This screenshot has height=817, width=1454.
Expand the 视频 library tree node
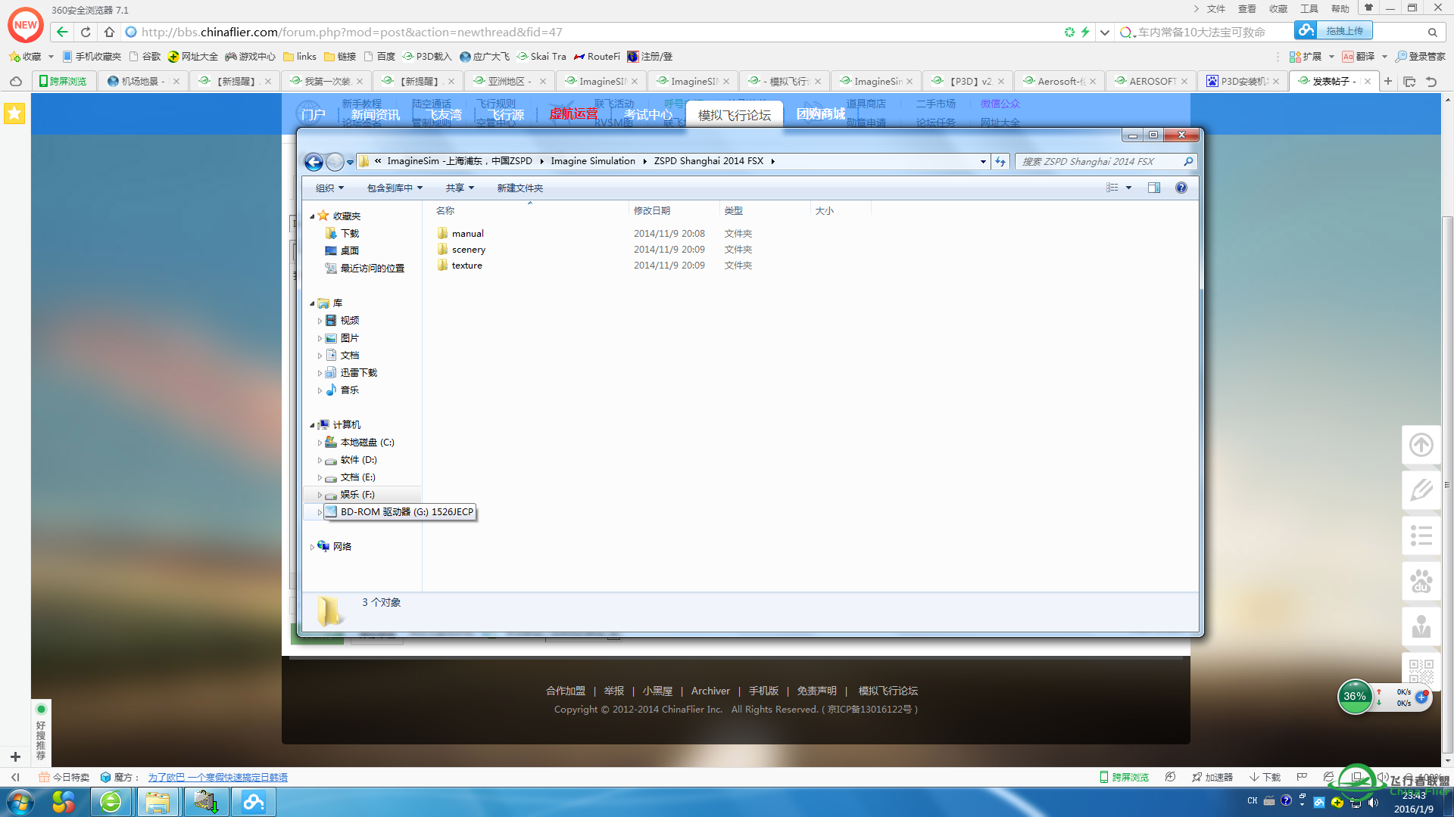point(320,321)
